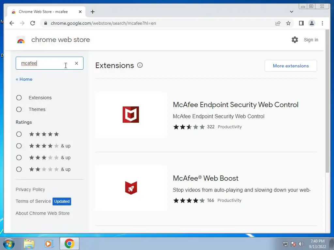Viewport: 334px width, 250px height.
Task: Share this page from the address bar
Action: tap(278, 23)
